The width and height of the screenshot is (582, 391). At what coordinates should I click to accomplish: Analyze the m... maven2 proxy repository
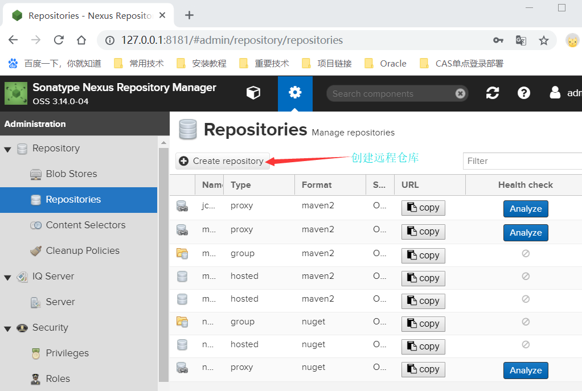point(526,233)
